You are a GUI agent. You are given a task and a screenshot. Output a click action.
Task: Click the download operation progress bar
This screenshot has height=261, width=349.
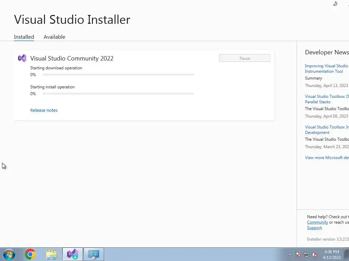118,75
